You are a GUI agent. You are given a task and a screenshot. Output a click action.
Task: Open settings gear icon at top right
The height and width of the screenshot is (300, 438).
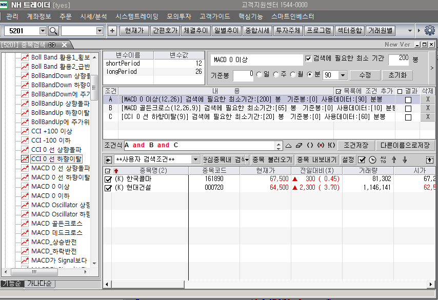click(429, 30)
